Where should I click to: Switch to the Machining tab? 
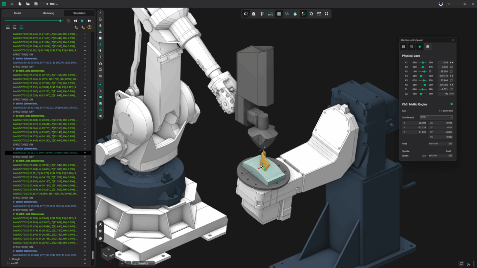coord(48,13)
